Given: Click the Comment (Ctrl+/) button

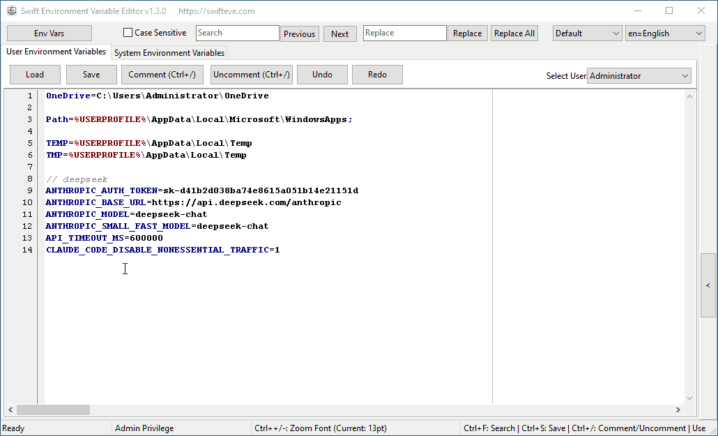Looking at the screenshot, I should [162, 75].
